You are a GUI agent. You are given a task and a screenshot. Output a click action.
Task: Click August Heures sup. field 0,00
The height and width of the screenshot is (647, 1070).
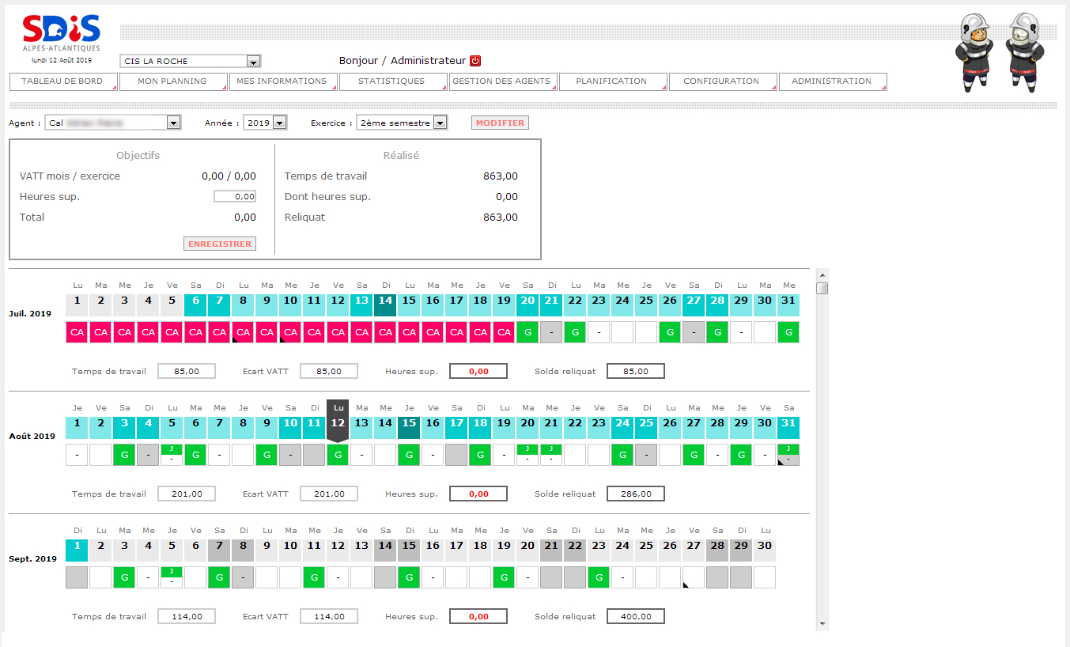[478, 494]
